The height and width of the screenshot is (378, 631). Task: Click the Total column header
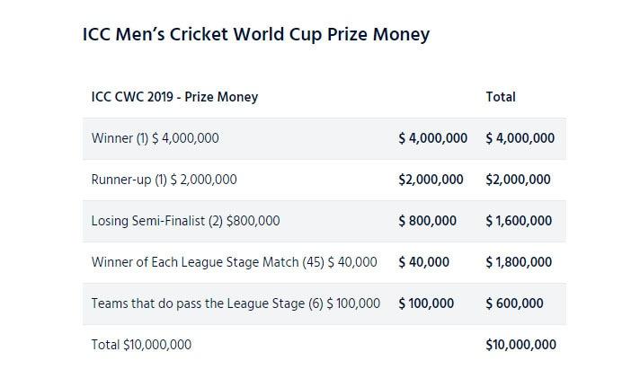click(501, 97)
